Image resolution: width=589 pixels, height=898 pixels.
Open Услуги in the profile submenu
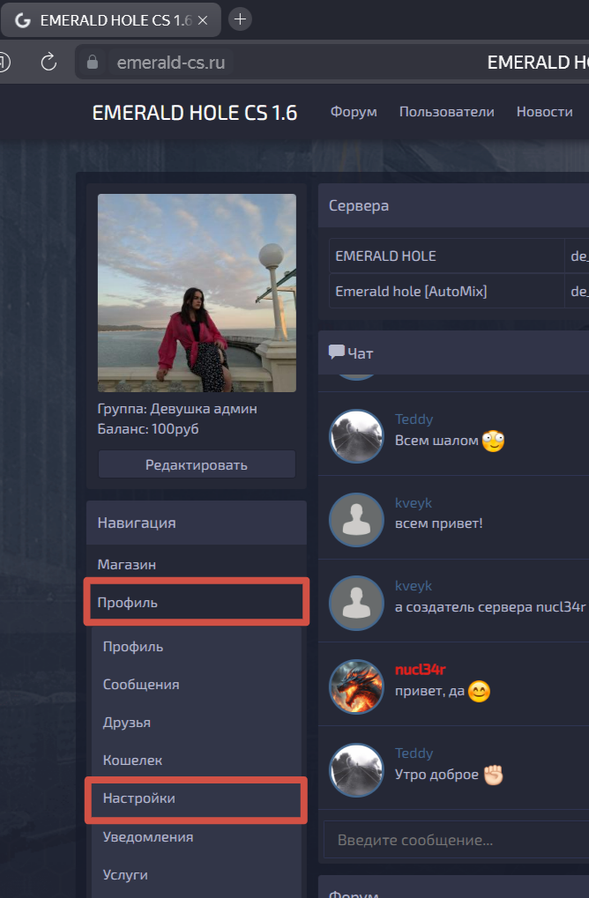125,874
